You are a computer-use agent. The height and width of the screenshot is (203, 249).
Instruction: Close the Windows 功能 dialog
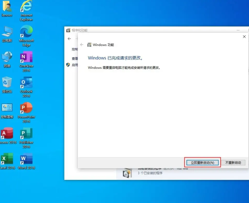(x=244, y=37)
